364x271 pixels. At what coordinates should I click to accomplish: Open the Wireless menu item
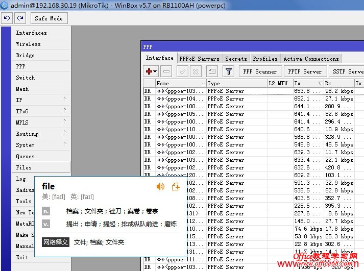click(41, 44)
